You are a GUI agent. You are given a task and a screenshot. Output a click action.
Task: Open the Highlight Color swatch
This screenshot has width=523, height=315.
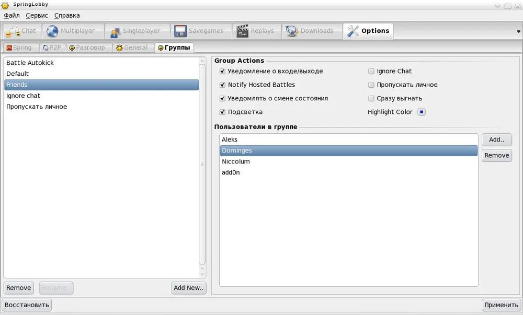point(422,112)
